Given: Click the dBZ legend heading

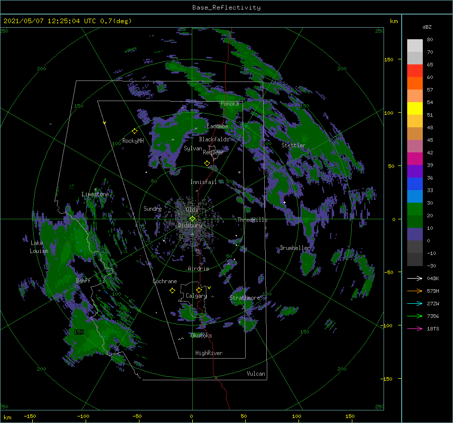Looking at the screenshot, I should tap(427, 27).
